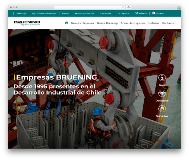Open Grupo Bruening menu

pyautogui.click(x=107, y=23)
